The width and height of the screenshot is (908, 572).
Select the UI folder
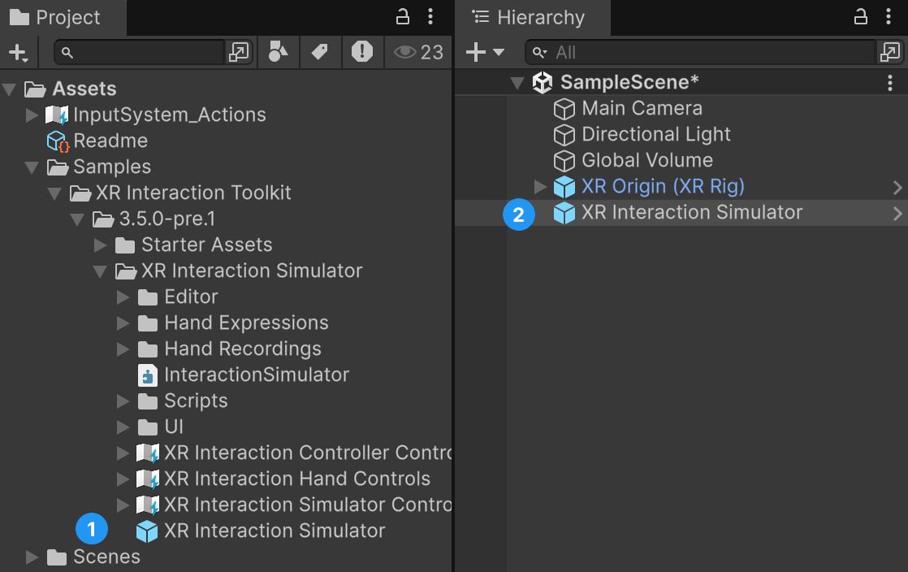(161, 427)
